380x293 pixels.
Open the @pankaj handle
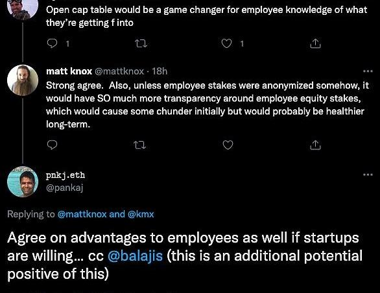tap(64, 188)
